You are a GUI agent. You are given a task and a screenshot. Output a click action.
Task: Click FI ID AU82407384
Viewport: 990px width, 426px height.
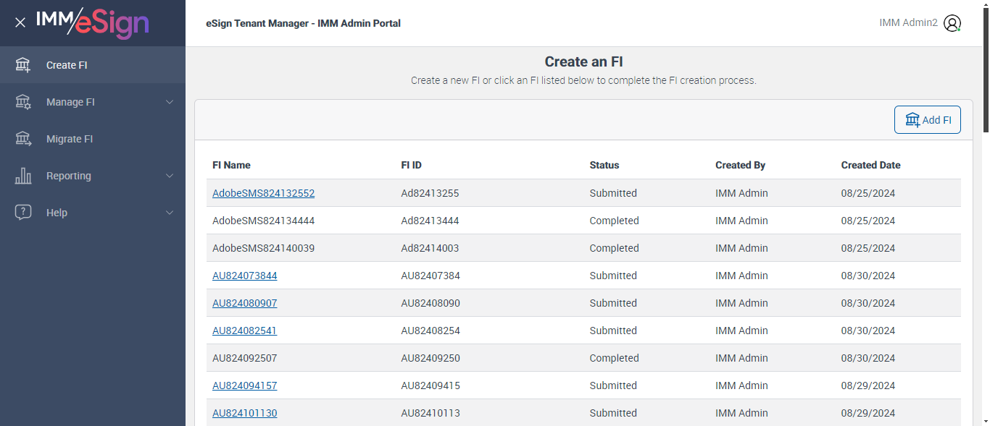pos(430,276)
